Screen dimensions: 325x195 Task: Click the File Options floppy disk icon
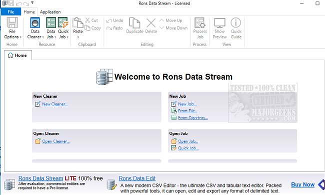[12, 23]
